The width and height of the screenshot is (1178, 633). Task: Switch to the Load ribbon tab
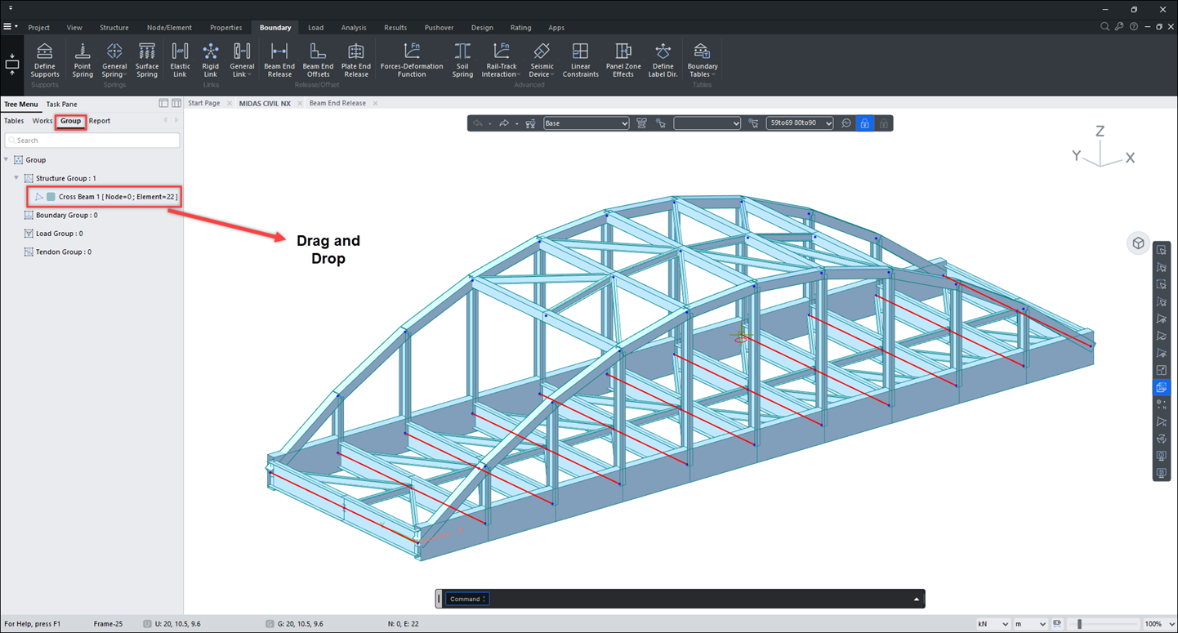(x=315, y=28)
